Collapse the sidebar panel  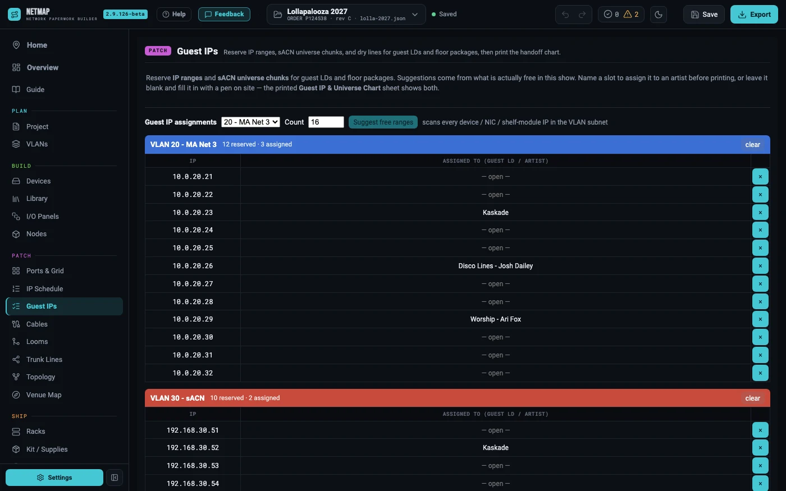coord(115,478)
